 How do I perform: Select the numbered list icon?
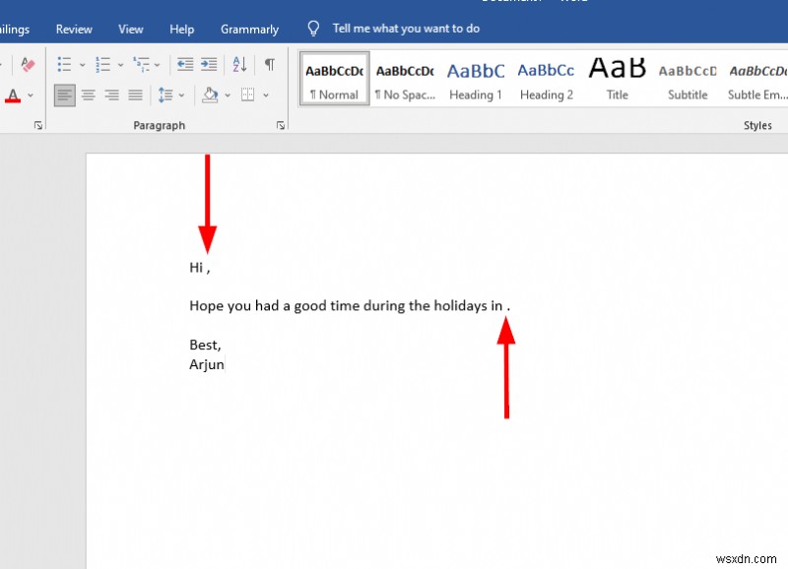point(101,62)
